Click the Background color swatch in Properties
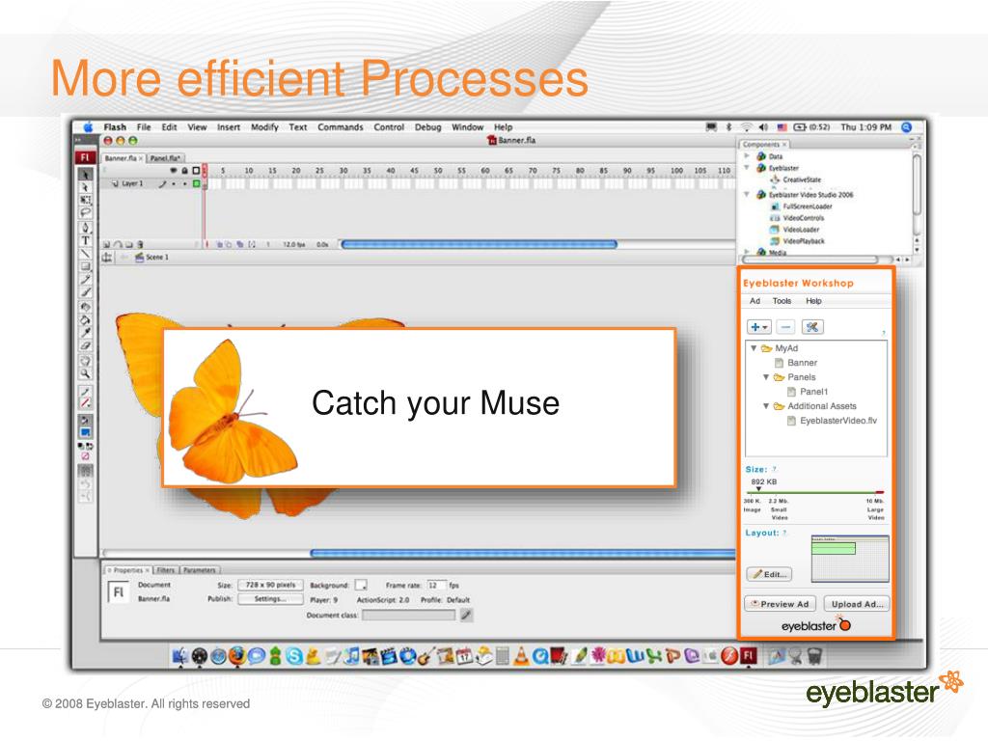Image resolution: width=988 pixels, height=741 pixels. tap(361, 586)
